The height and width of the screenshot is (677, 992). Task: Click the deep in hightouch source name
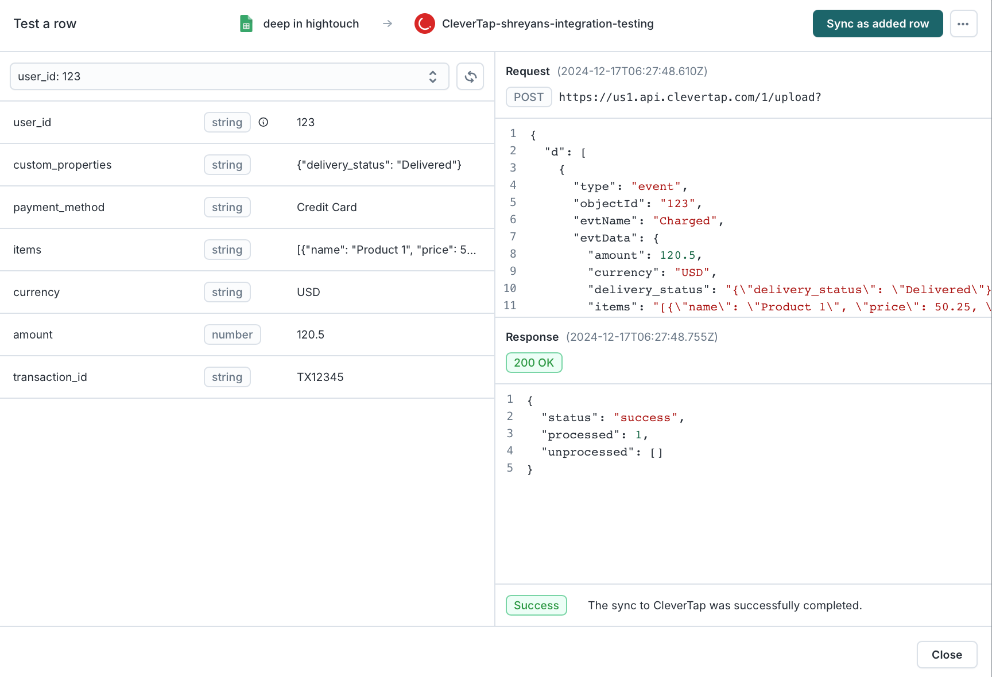pyautogui.click(x=311, y=24)
